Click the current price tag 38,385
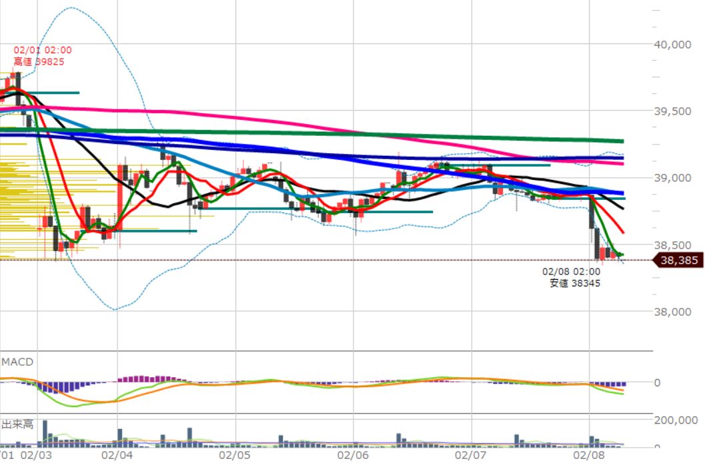 tap(679, 260)
